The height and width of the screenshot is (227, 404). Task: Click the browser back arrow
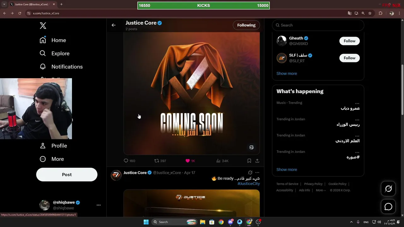pyautogui.click(x=4, y=13)
